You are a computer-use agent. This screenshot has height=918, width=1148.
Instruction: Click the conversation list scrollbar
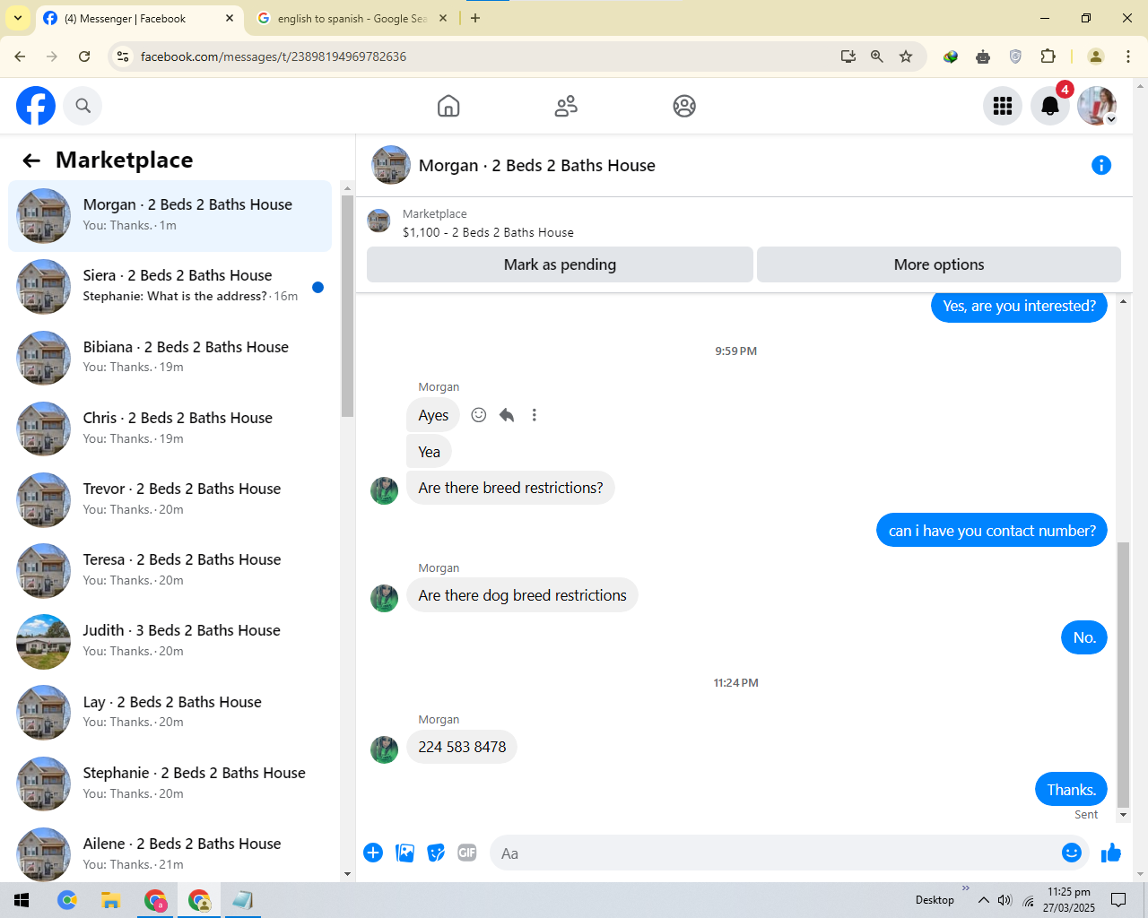(x=348, y=306)
